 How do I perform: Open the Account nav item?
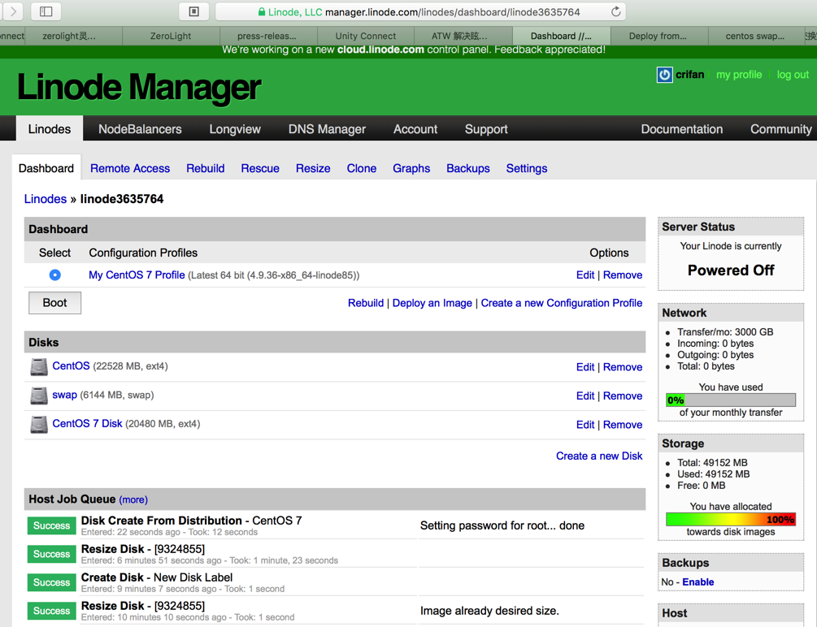click(x=415, y=129)
